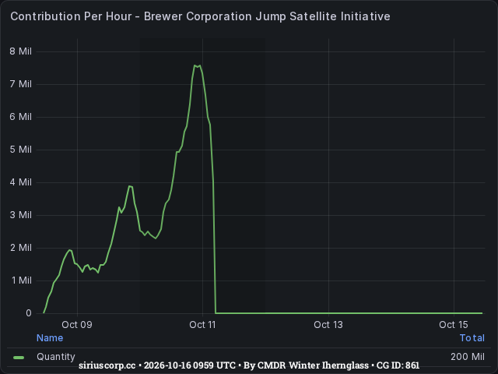The height and width of the screenshot is (374, 498).
Task: Click the 7 Mil y-axis label
Action: pyautogui.click(x=21, y=84)
